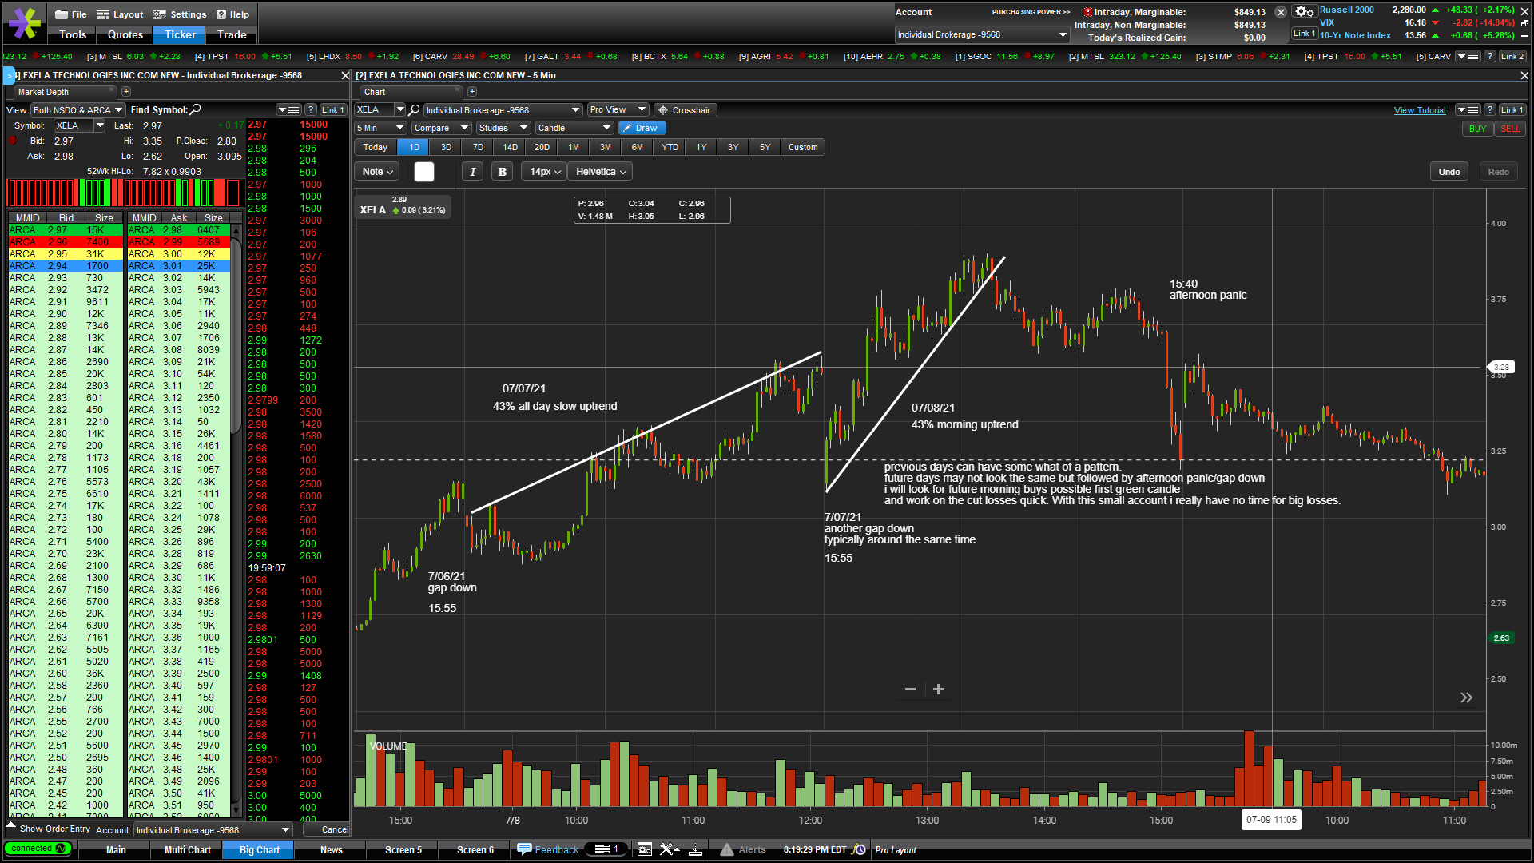This screenshot has width=1534, height=863.
Task: Toggle italic text formatting
Action: [x=472, y=172]
